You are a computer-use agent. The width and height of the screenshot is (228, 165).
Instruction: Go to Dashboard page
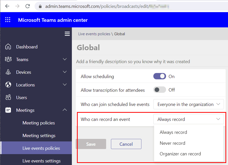pyautogui.click(x=27, y=47)
